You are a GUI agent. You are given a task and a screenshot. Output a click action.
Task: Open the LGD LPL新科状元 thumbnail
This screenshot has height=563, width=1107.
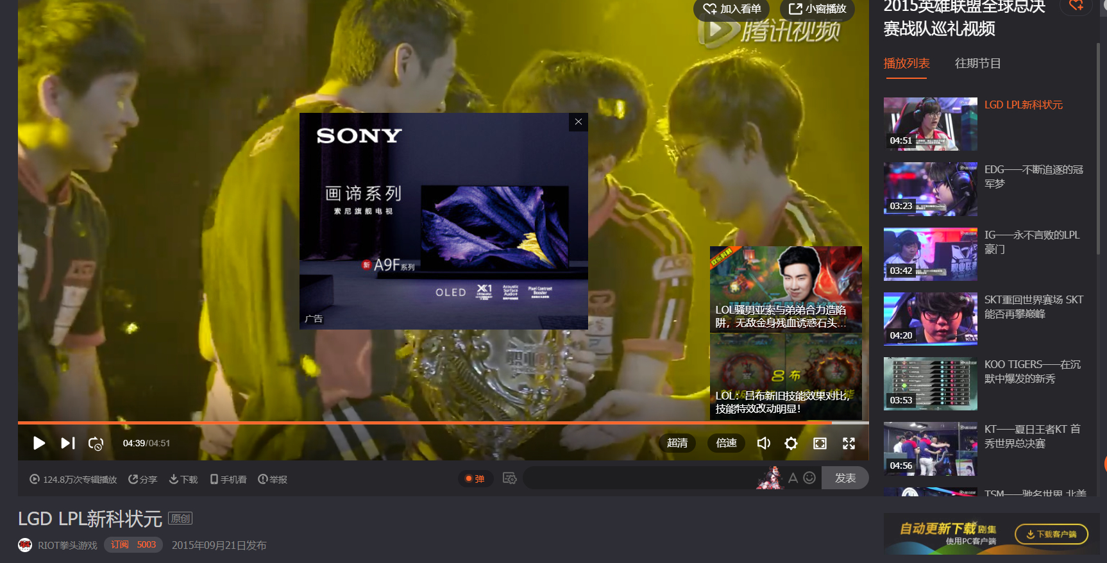point(931,124)
